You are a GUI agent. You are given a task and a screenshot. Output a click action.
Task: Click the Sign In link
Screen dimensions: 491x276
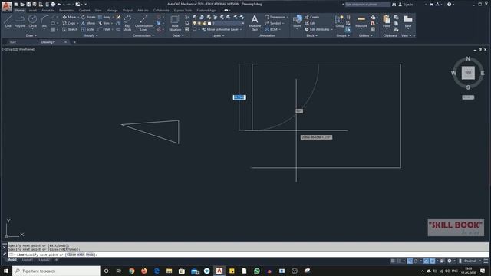click(x=406, y=5)
